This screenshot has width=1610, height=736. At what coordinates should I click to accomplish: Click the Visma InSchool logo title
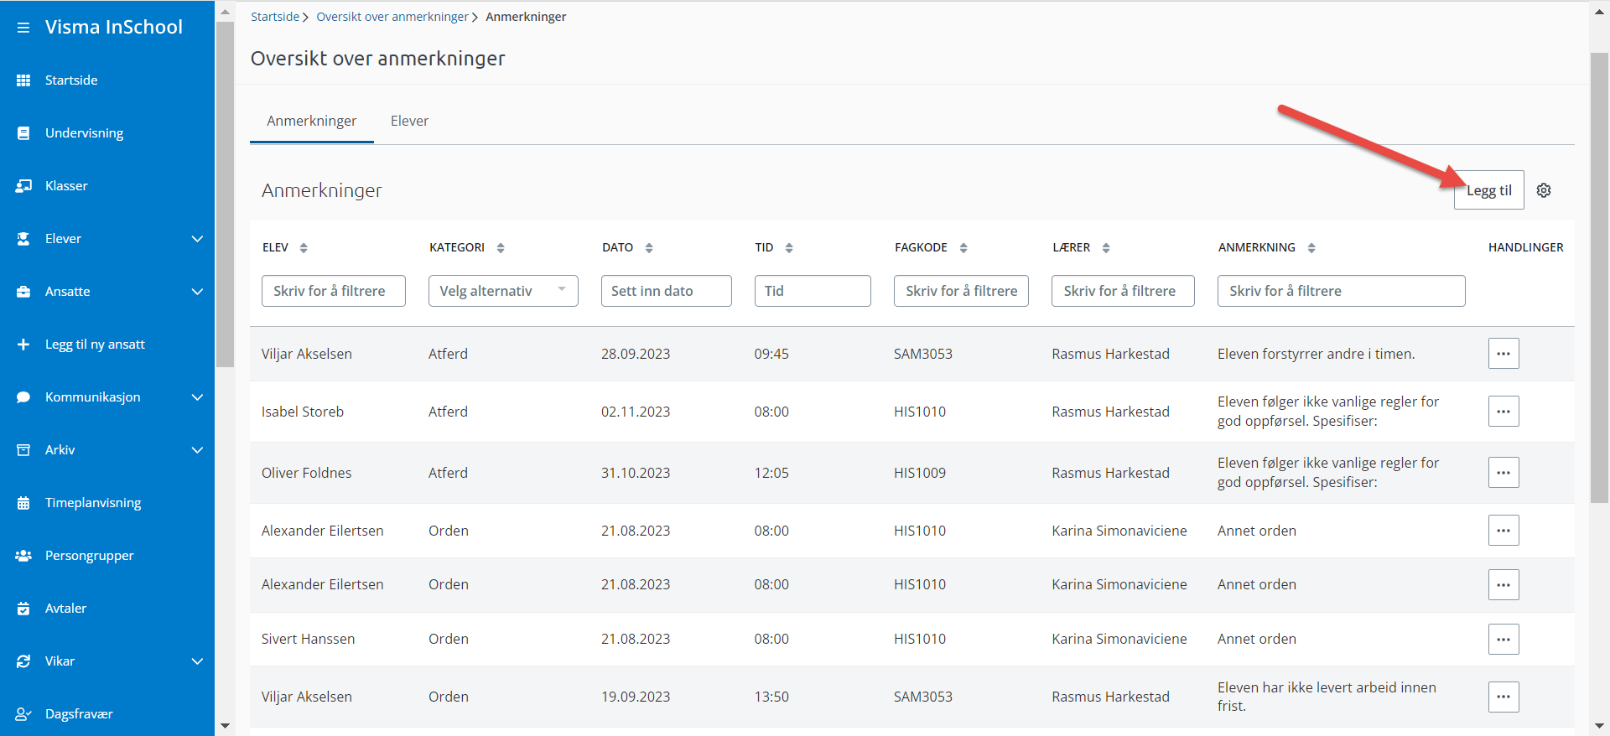point(114,27)
